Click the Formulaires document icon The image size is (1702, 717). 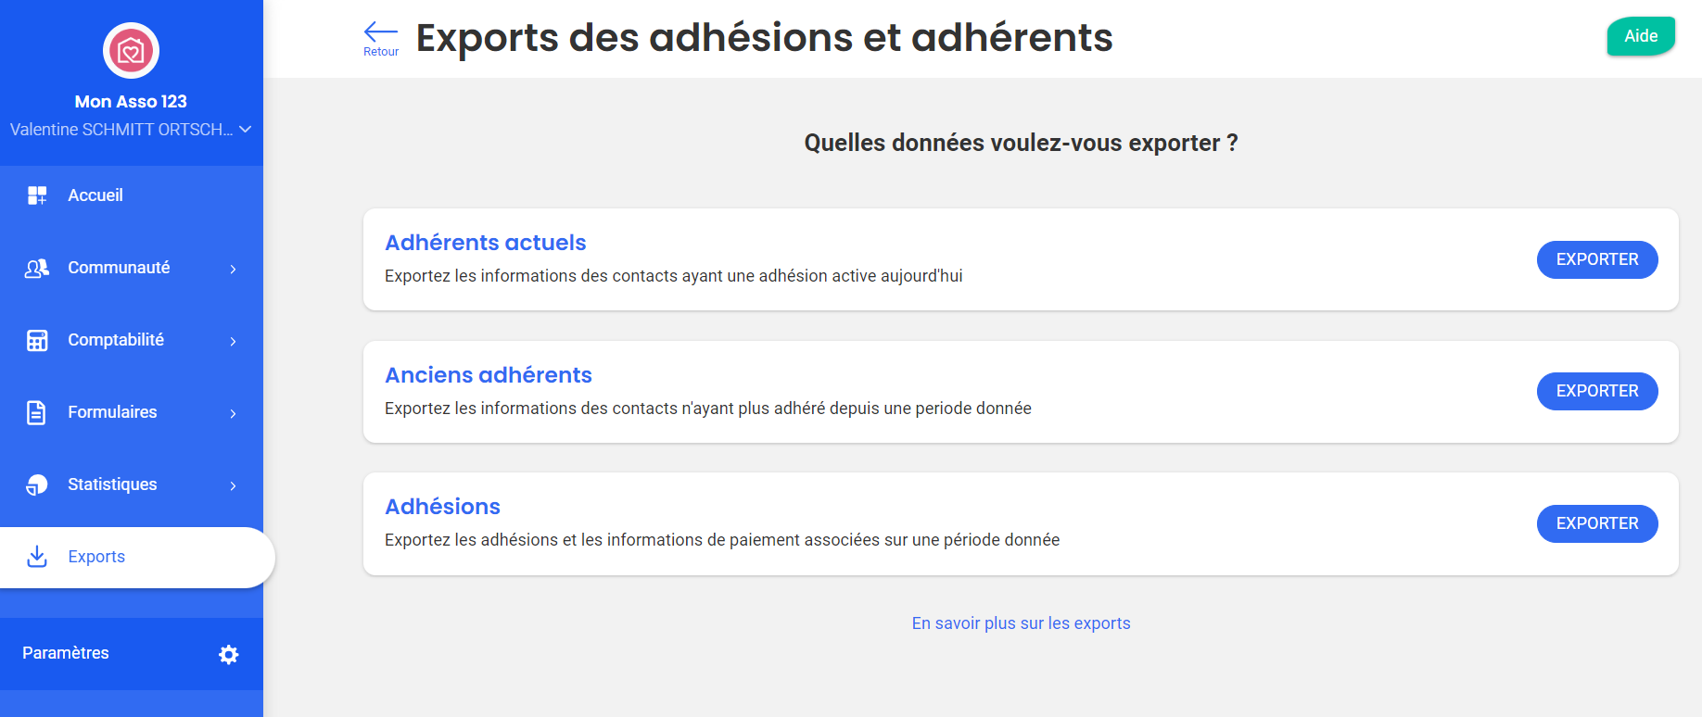tap(37, 412)
